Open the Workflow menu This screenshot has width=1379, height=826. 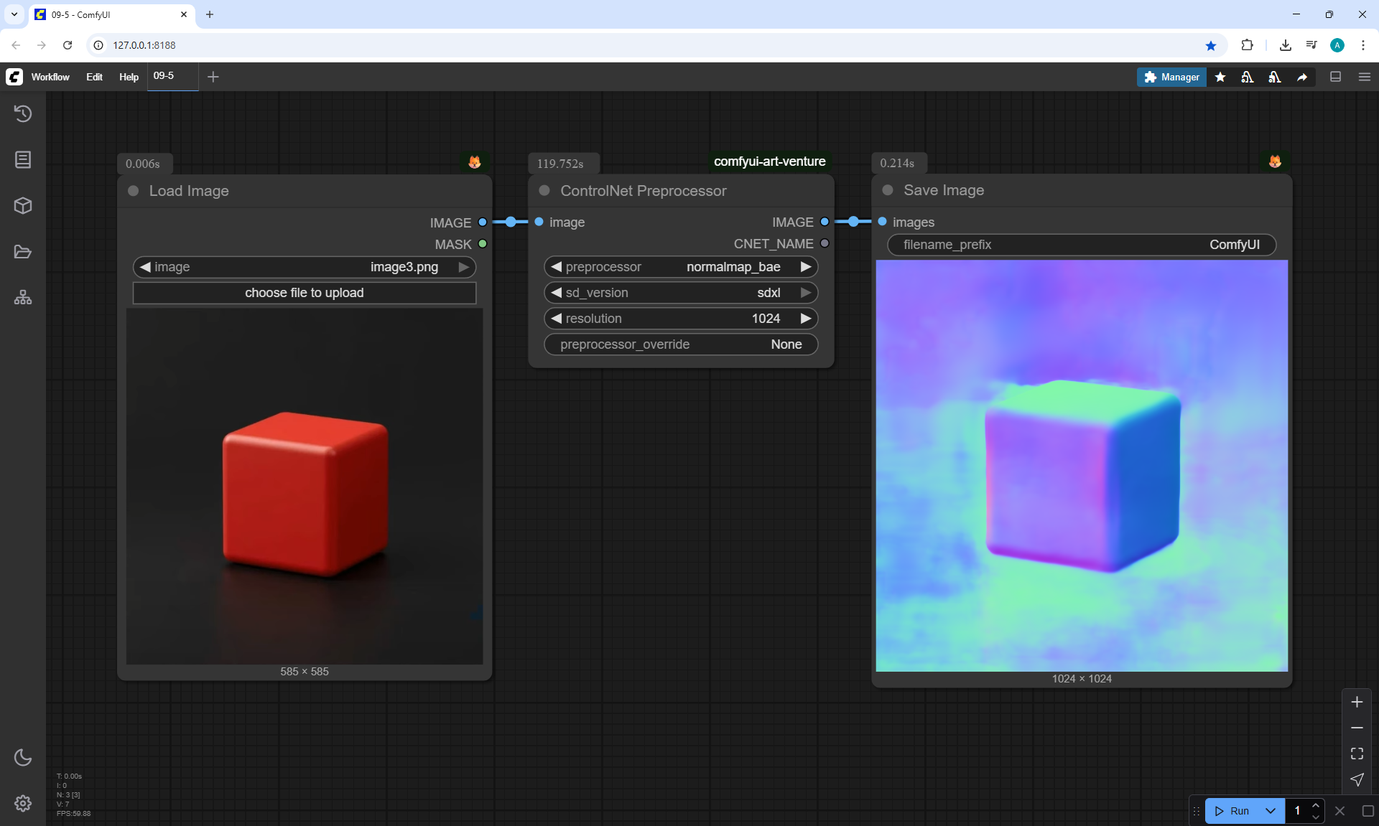50,77
